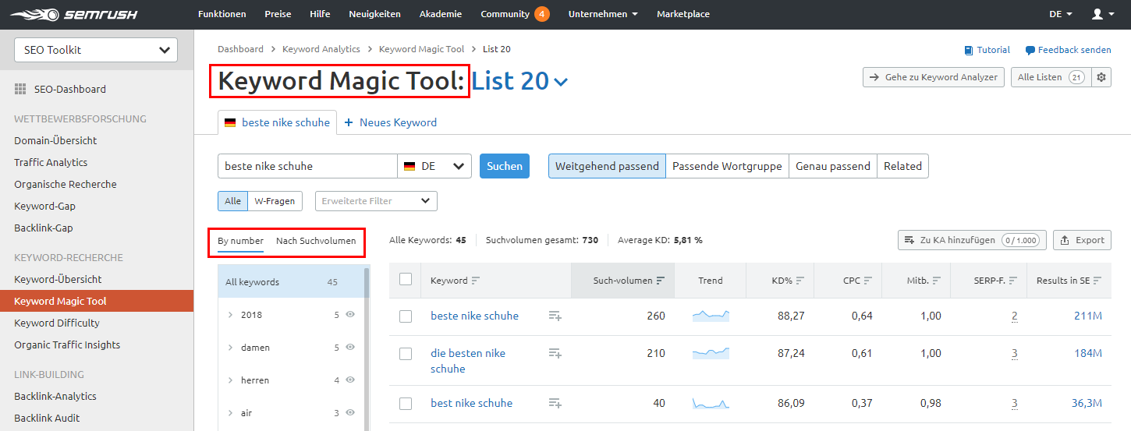Image resolution: width=1131 pixels, height=431 pixels.
Task: Open the Akademie menu item
Action: click(x=441, y=14)
